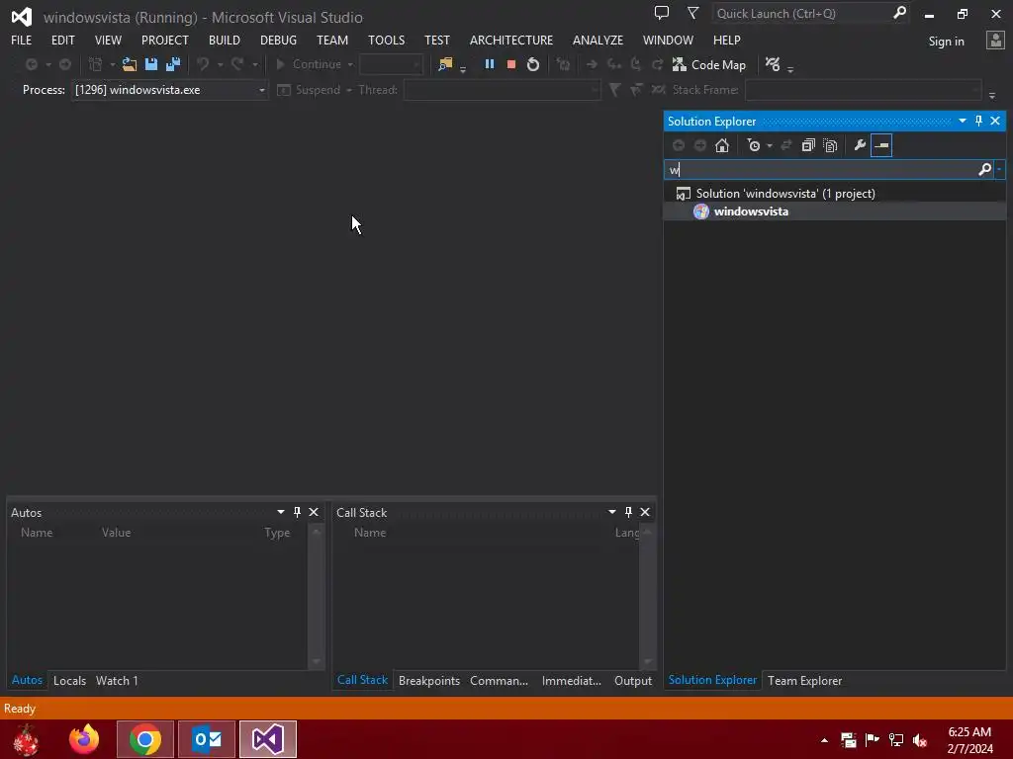
Task: Open Properties wrench in Solution Explorer
Action: (x=860, y=146)
